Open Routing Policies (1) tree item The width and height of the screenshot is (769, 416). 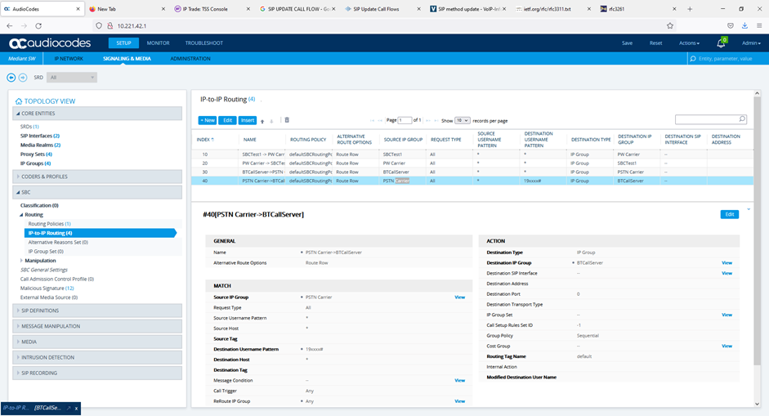(50, 224)
